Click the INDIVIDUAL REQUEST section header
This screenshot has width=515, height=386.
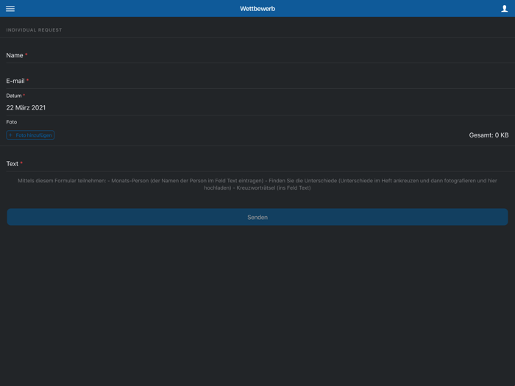pos(34,30)
